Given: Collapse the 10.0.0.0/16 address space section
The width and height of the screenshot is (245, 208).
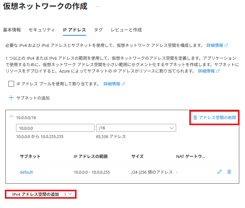Looking at the screenshot, I should (12, 117).
